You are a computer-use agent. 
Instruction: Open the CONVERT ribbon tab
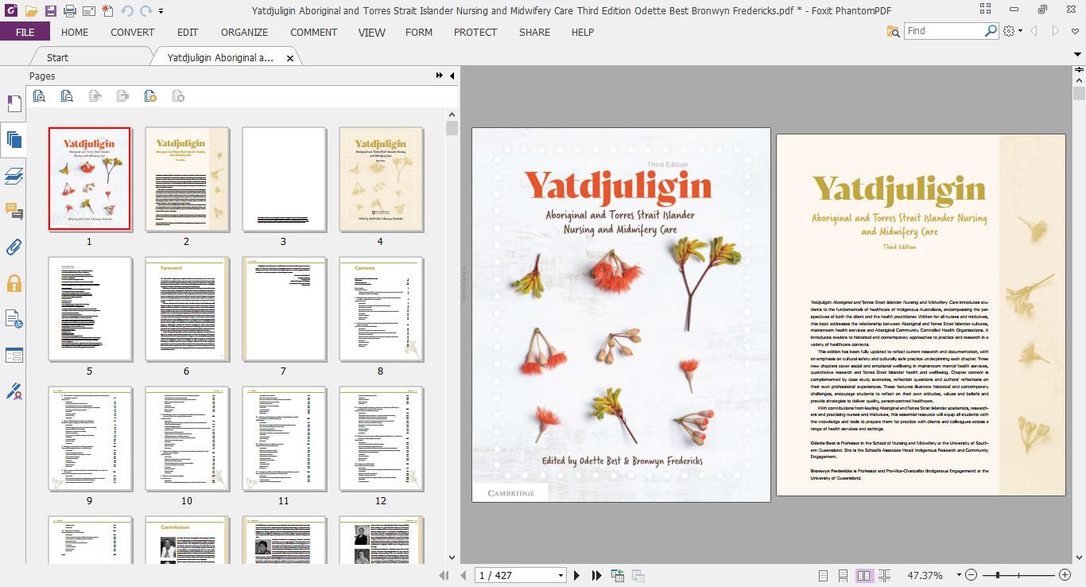click(x=132, y=32)
